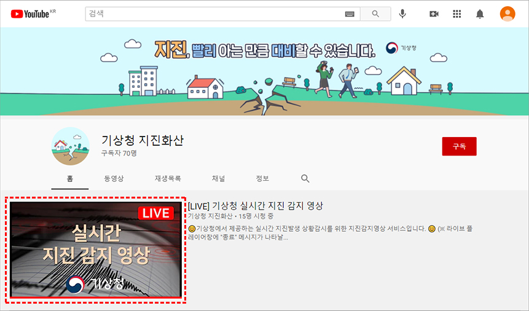Select the 홈 tab

tap(70, 178)
